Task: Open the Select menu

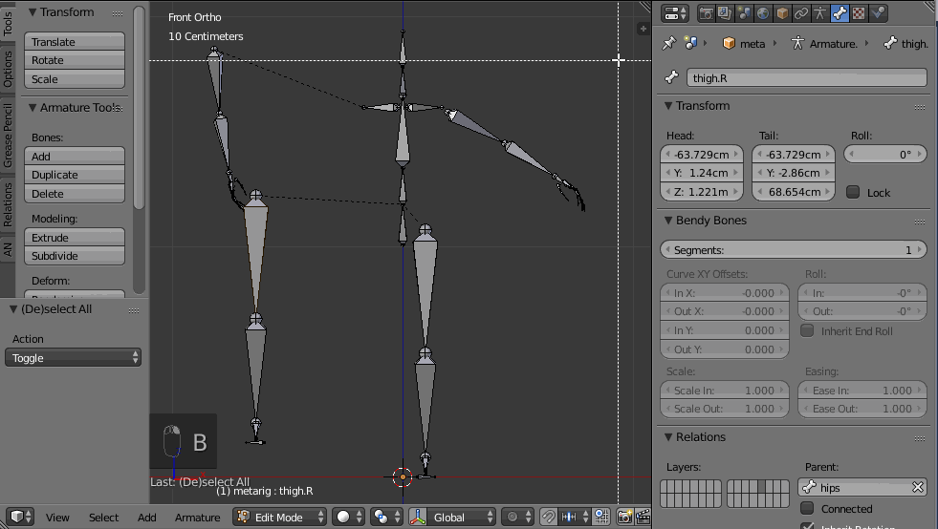Action: coord(103,517)
